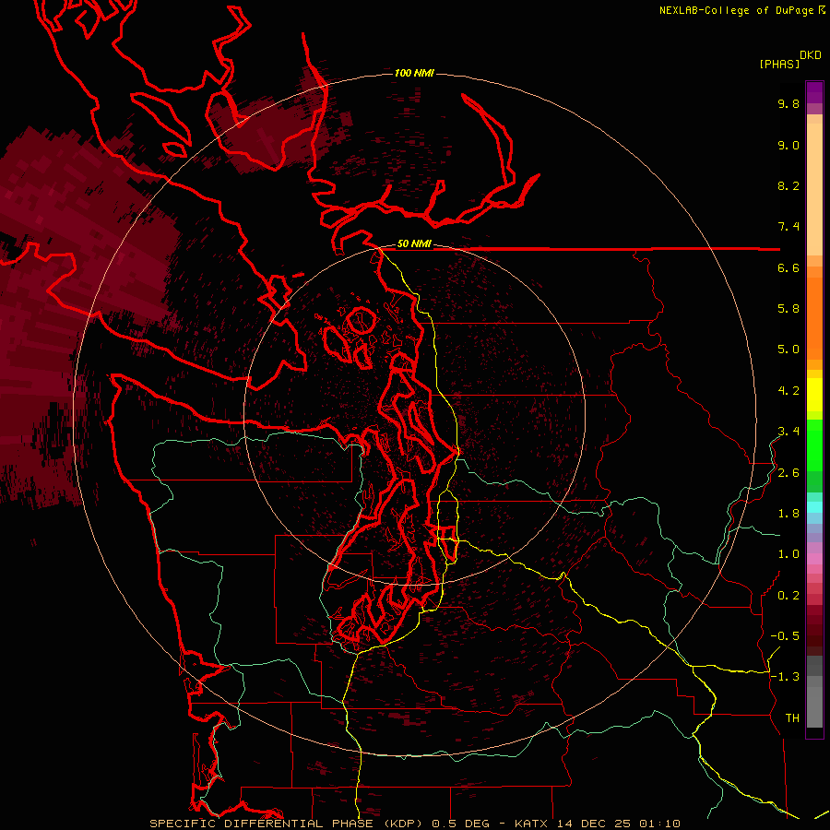Viewport: 830px width, 830px height.
Task: Select the 6.6 scale value
Action: pos(788,267)
